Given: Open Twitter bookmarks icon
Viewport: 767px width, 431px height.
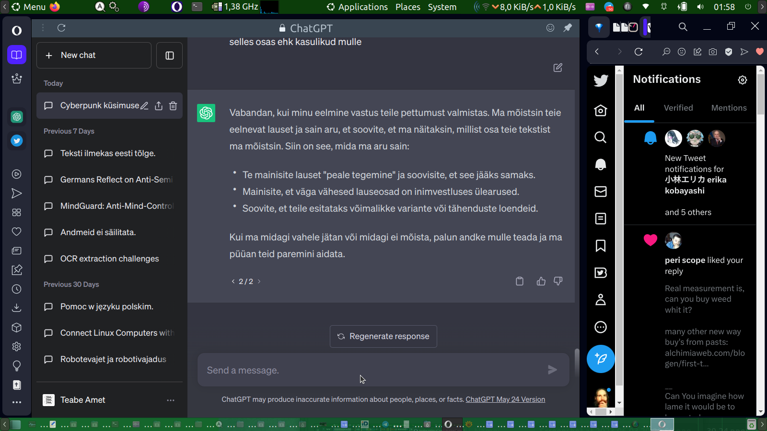Looking at the screenshot, I should tap(601, 246).
